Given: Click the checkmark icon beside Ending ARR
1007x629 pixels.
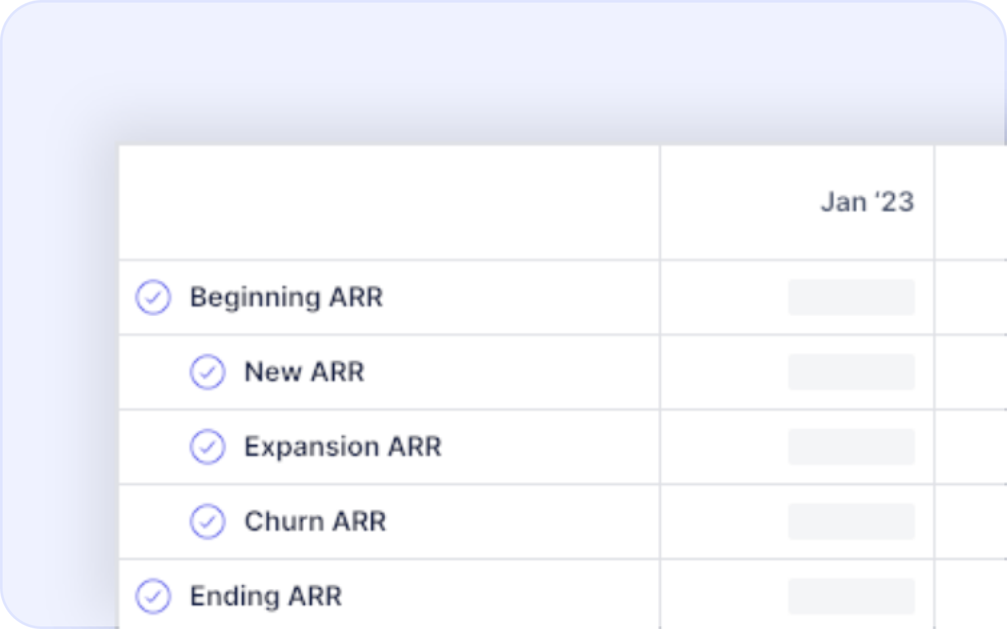Looking at the screenshot, I should click(153, 596).
